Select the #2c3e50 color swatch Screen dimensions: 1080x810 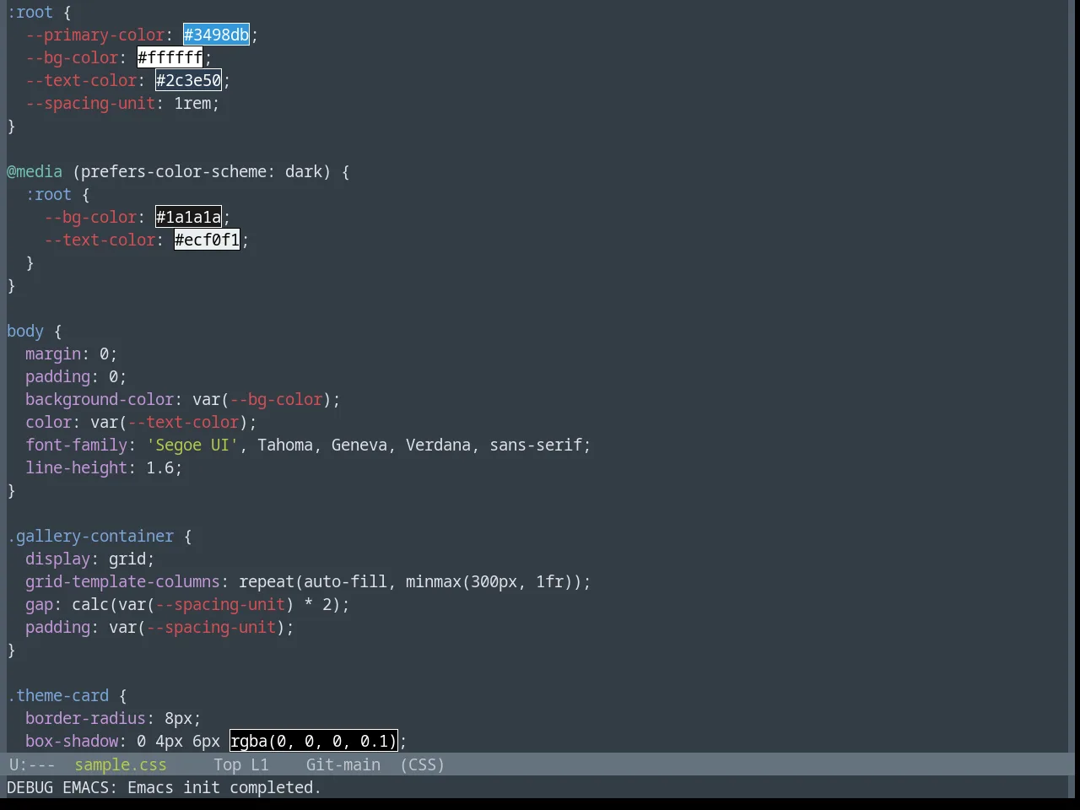188,80
